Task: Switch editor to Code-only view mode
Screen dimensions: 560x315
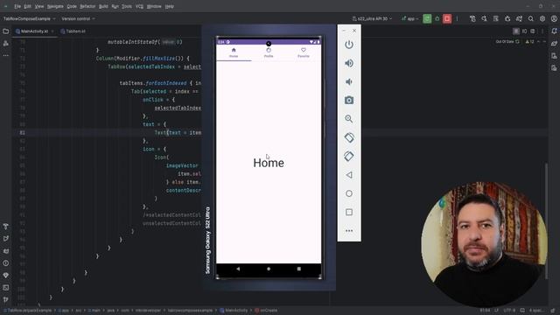Action: click(x=515, y=31)
